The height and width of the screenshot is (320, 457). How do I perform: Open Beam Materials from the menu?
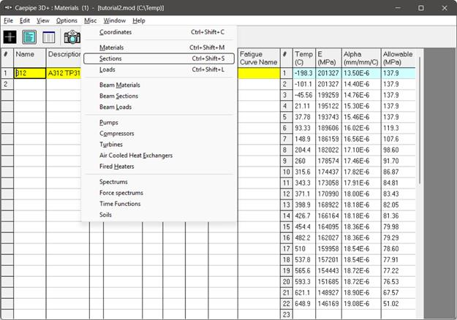tap(159, 85)
